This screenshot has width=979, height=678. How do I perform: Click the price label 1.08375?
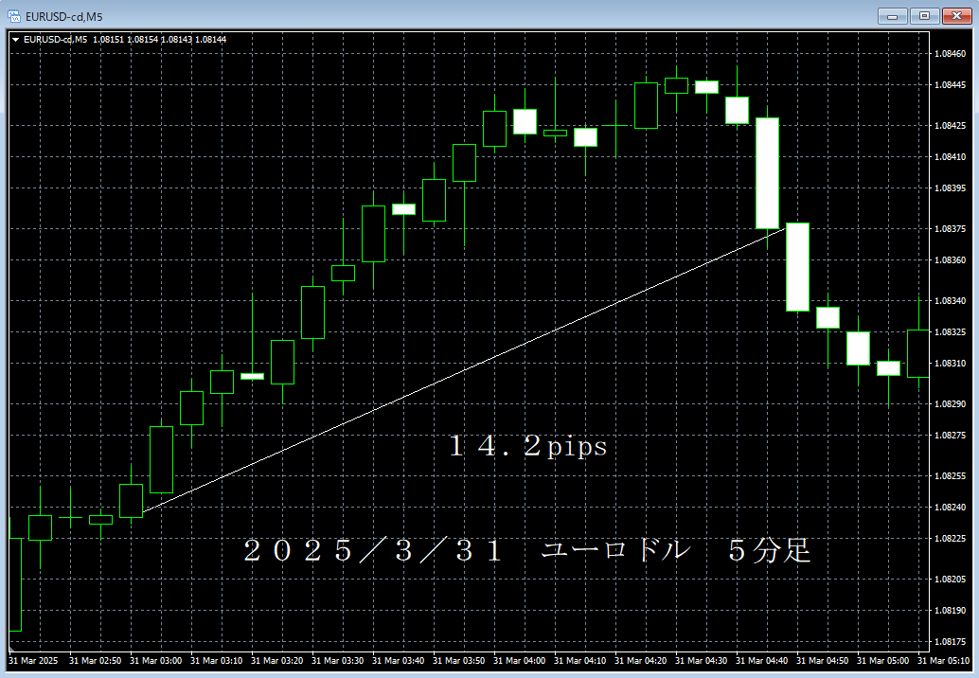point(950,228)
